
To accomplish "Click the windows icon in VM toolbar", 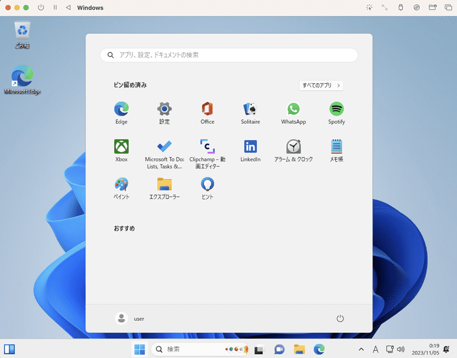I will point(448,7).
